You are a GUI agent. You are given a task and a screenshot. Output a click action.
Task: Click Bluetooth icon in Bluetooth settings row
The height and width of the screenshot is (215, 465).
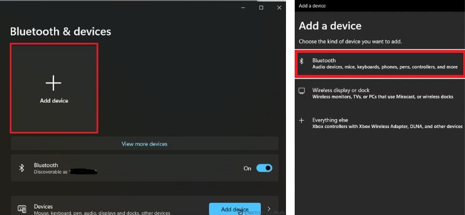22,168
